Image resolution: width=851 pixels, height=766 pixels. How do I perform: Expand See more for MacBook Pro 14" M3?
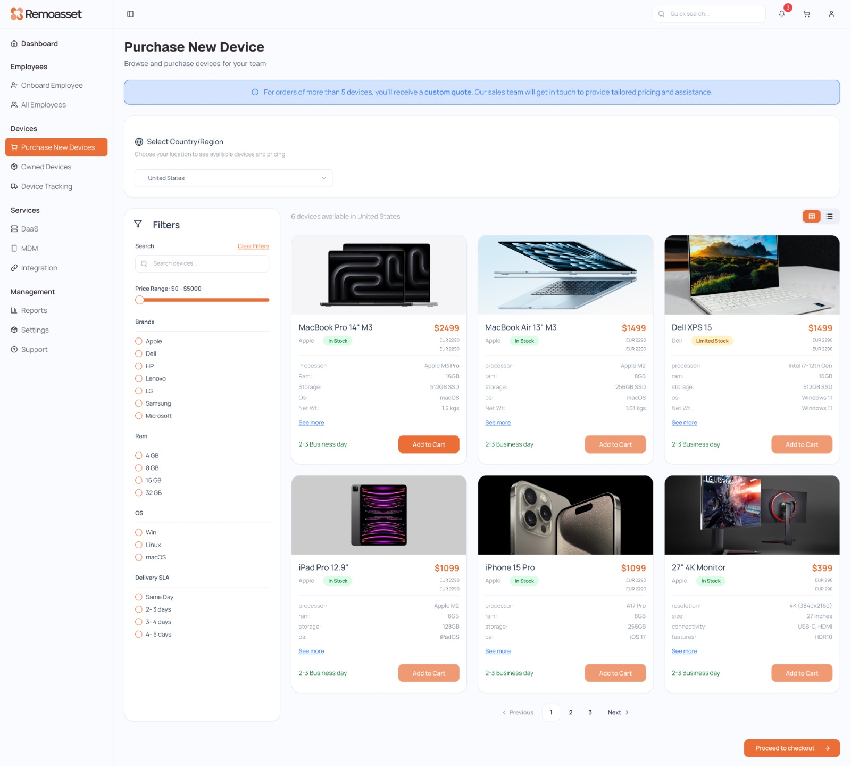click(311, 423)
